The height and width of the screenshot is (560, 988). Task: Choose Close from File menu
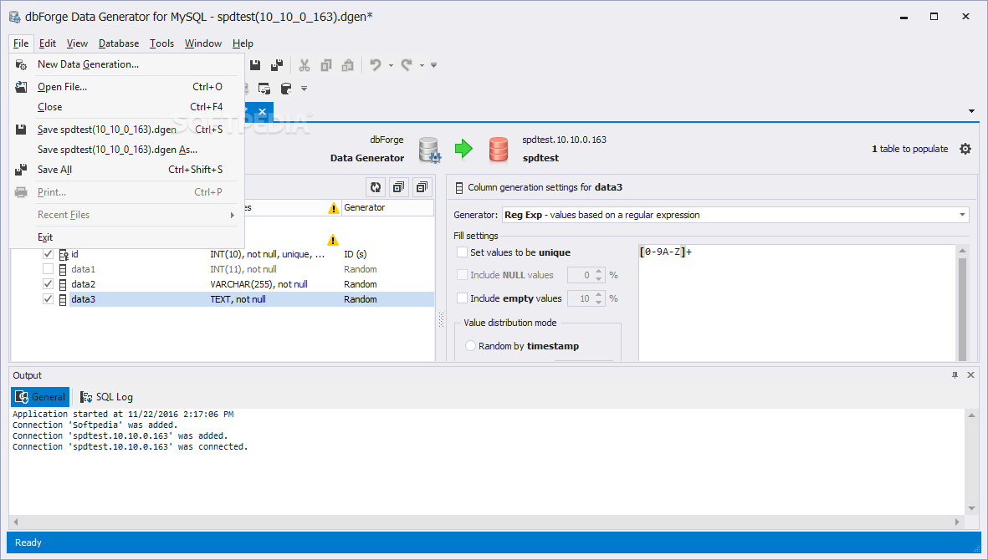pos(127,107)
